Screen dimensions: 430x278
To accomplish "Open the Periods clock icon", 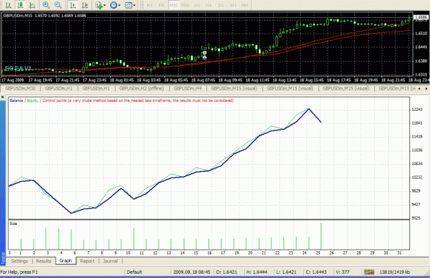I will 114,5.
